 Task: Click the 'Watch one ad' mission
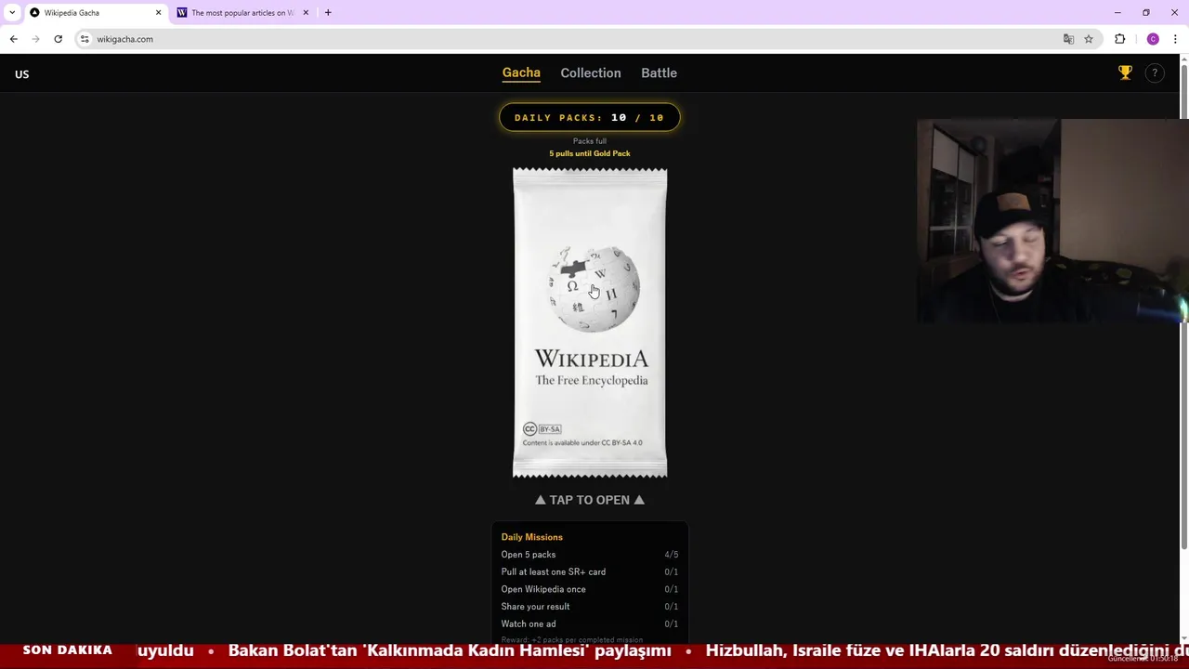(x=590, y=623)
